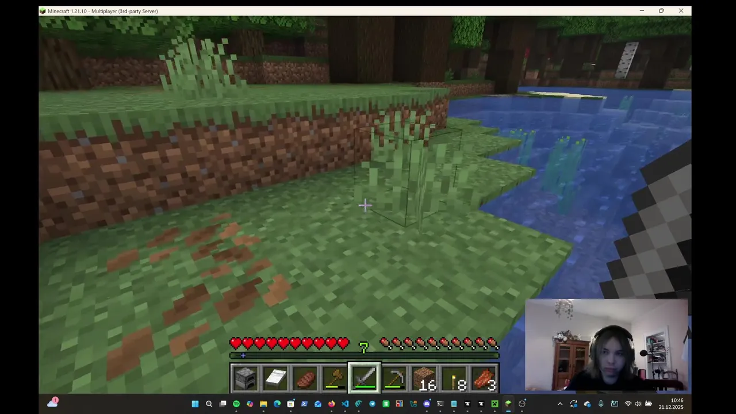
Task: Select the wooden axe hotbar slot
Action: [x=335, y=378]
